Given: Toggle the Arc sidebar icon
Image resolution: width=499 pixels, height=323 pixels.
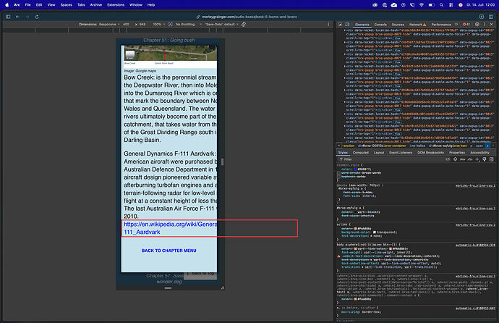Looking at the screenshot, I should point(8,17).
